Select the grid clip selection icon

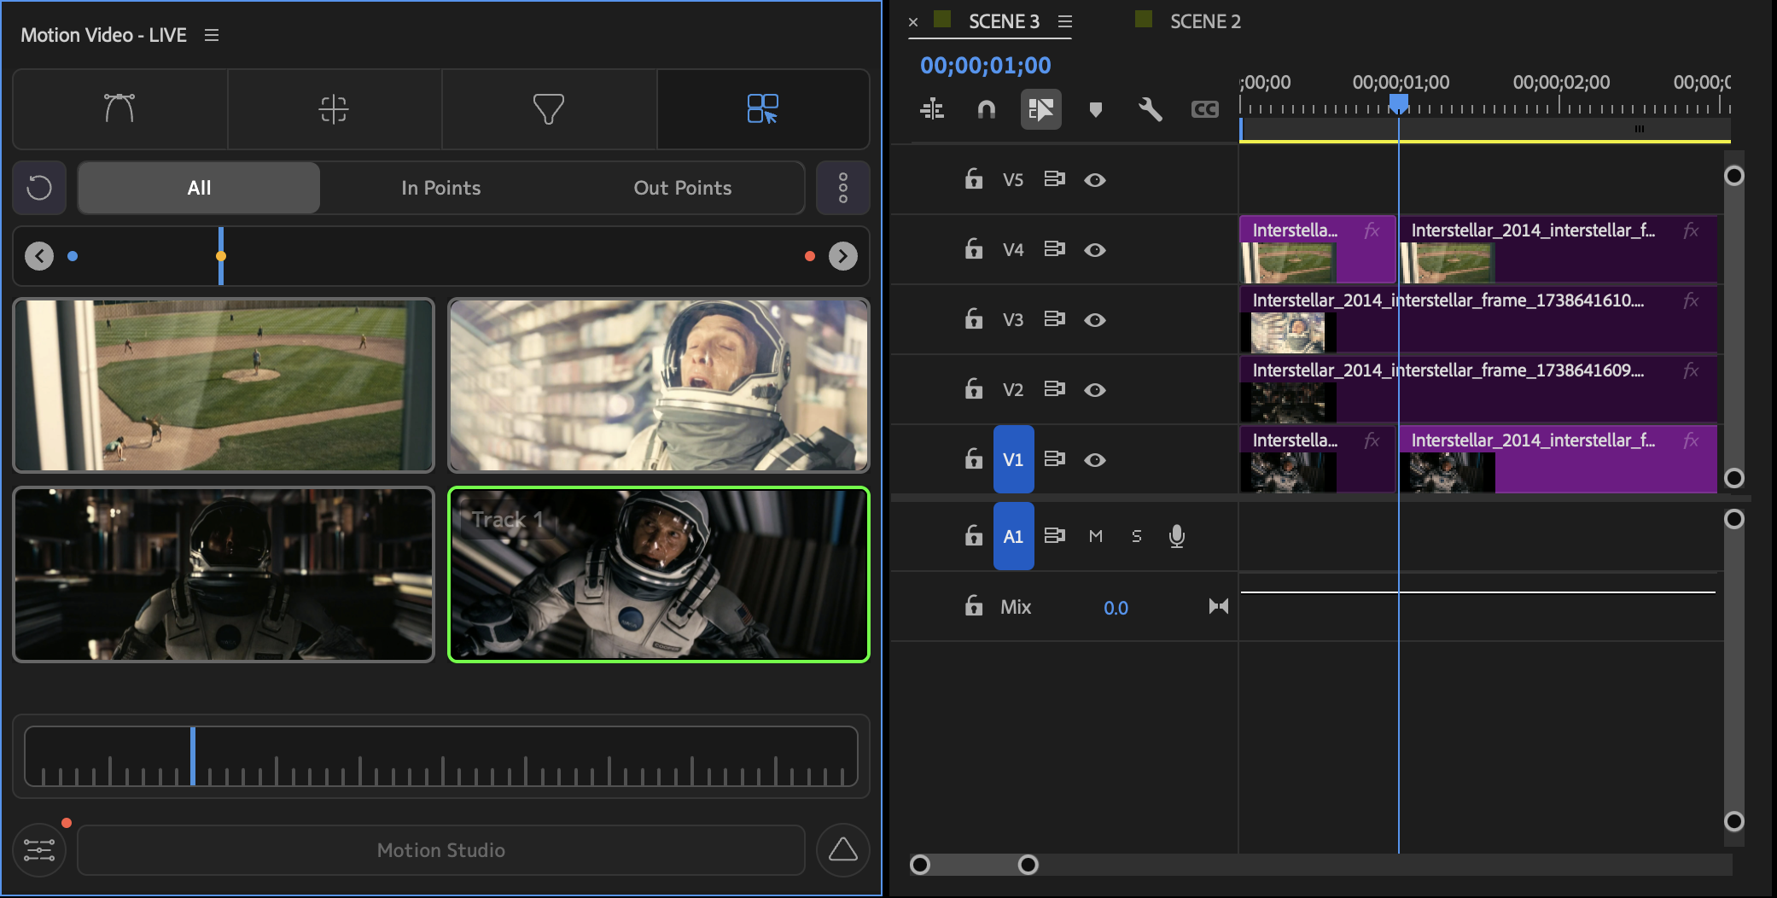[x=762, y=109]
